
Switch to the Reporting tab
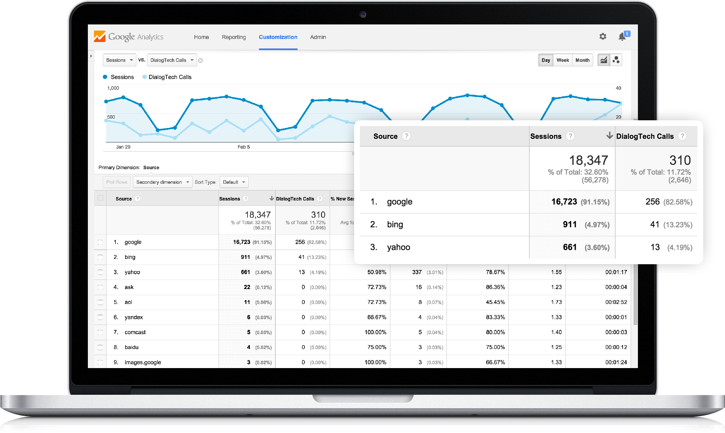pyautogui.click(x=233, y=37)
